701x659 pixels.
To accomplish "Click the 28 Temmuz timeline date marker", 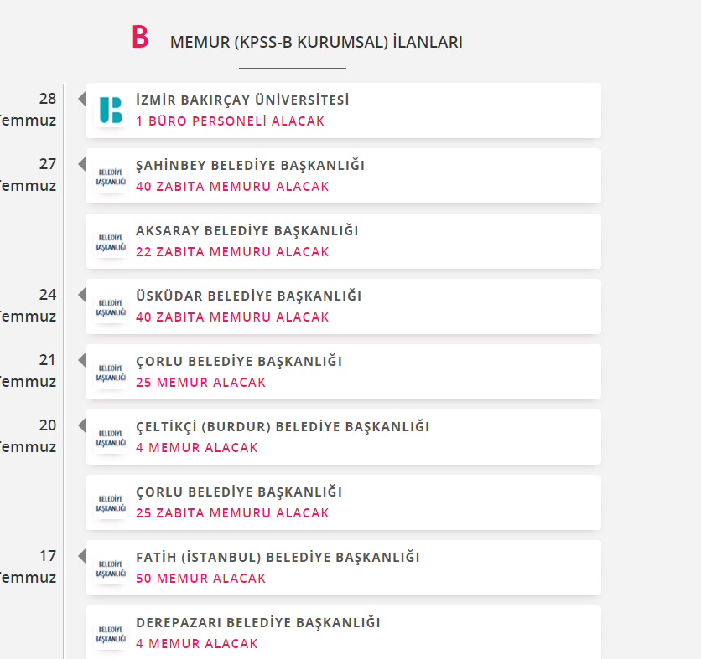I will (29, 110).
